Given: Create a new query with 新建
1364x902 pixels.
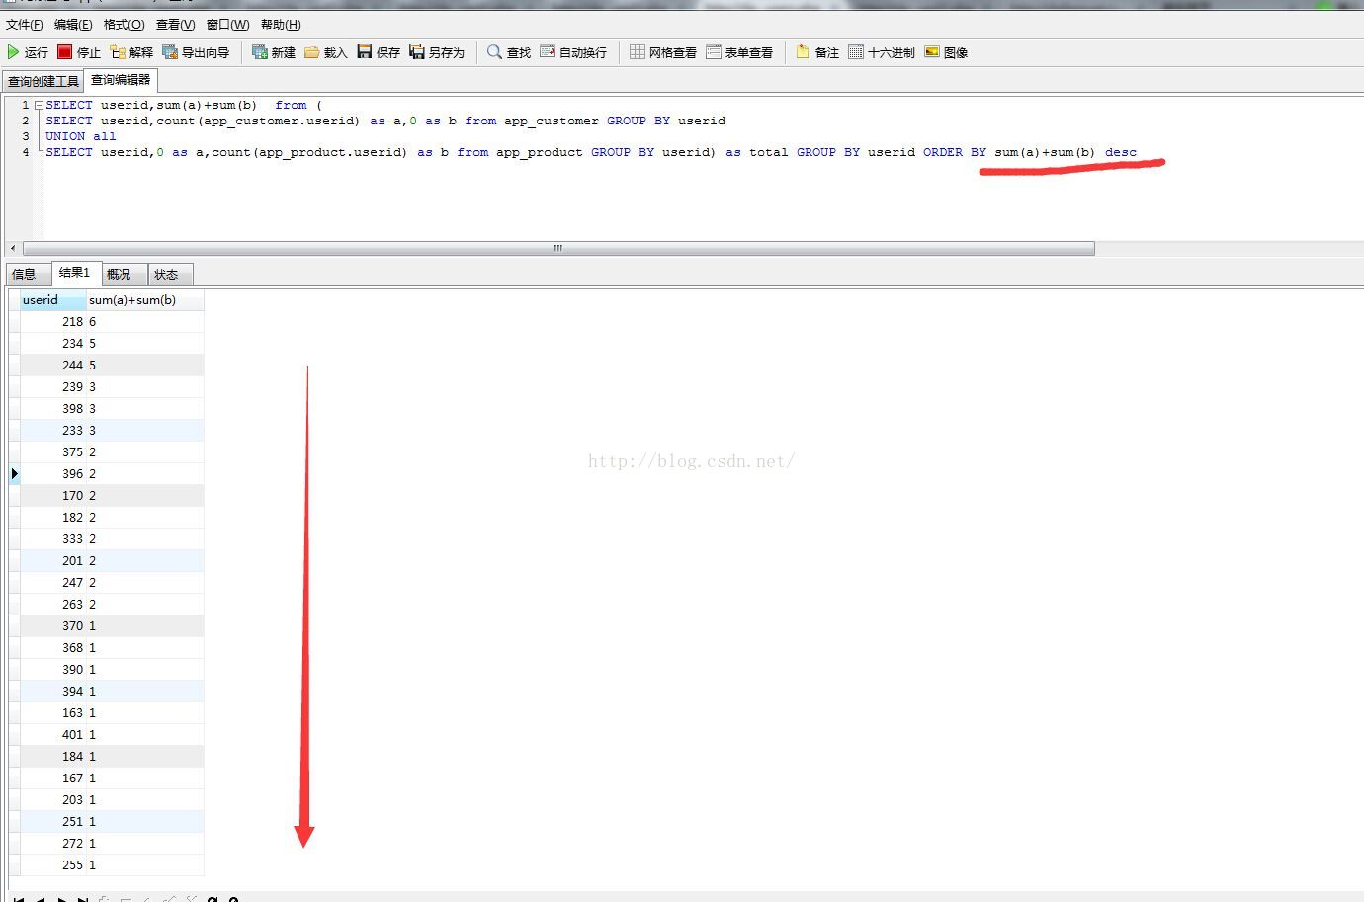Looking at the screenshot, I should (274, 52).
